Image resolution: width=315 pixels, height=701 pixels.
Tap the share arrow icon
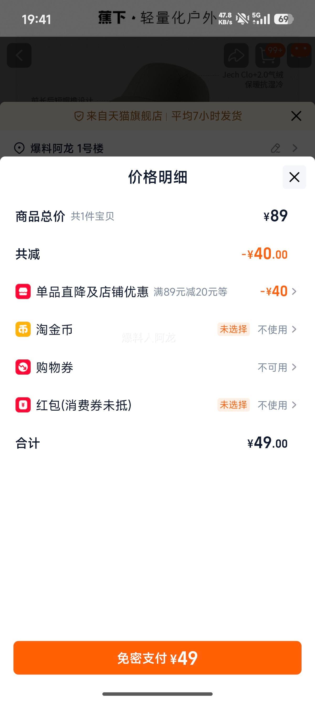pyautogui.click(x=236, y=55)
